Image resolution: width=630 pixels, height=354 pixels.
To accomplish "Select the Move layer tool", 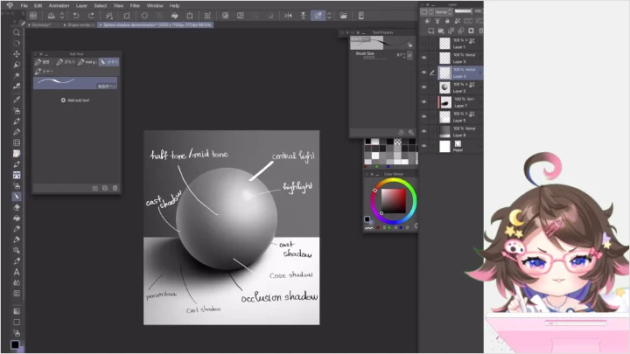I will [x=17, y=54].
